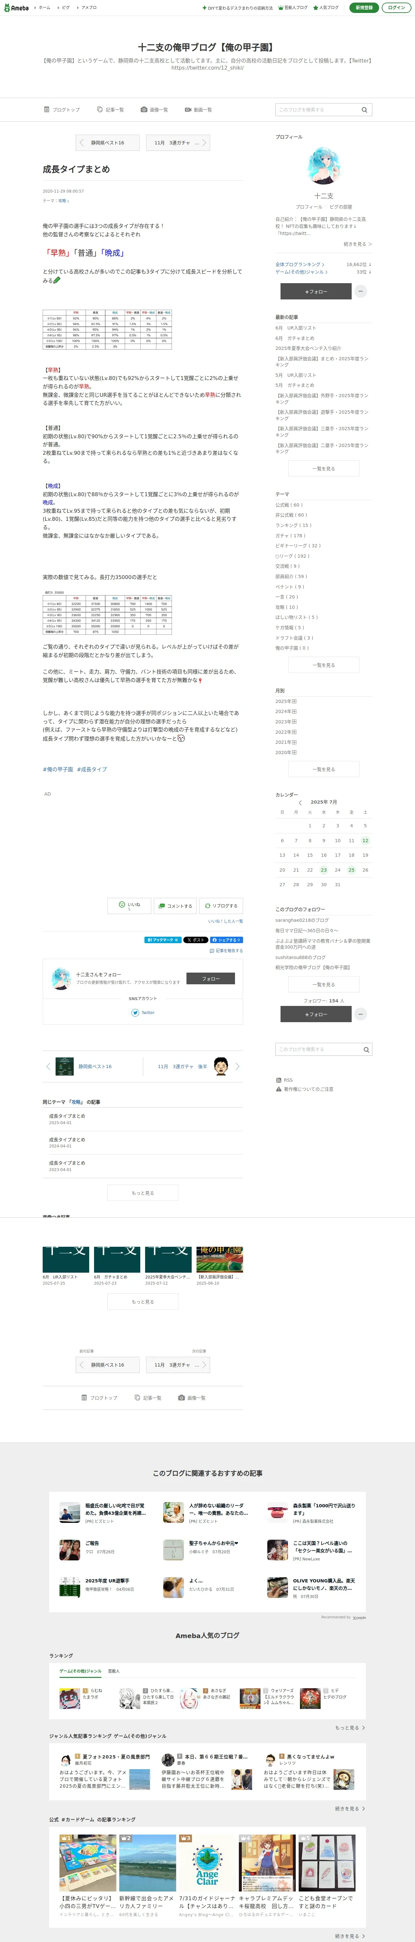Go to previous article 静岡県ベスト16 at top
415x1942 pixels.
pos(108,142)
